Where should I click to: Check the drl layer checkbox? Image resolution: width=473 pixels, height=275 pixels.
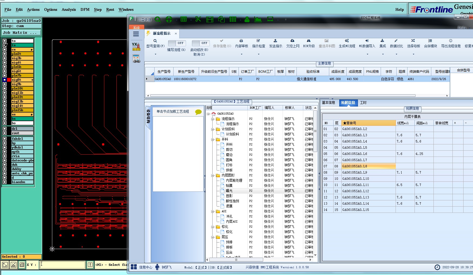tap(5, 129)
